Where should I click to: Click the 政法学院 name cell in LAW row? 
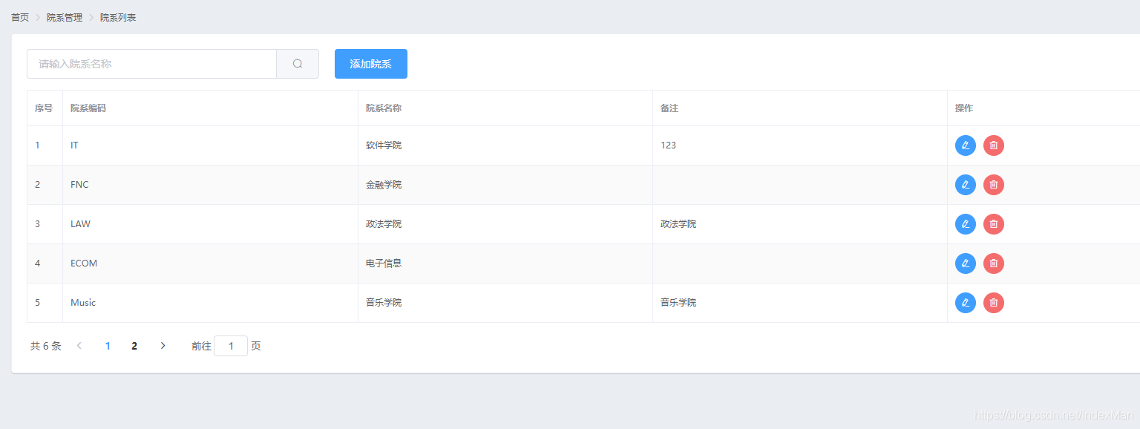click(x=505, y=224)
